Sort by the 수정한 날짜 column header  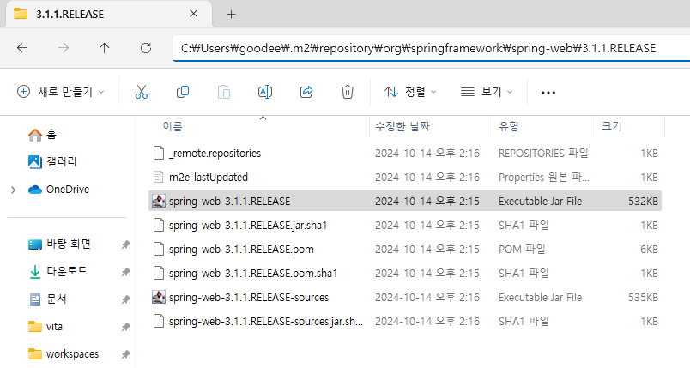(x=431, y=127)
